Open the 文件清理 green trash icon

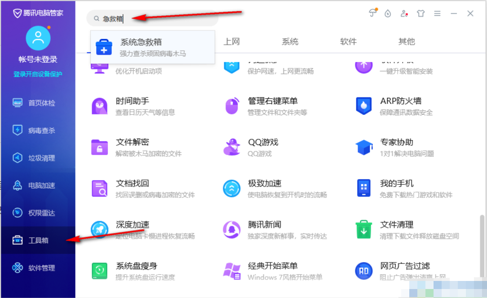pyautogui.click(x=364, y=229)
